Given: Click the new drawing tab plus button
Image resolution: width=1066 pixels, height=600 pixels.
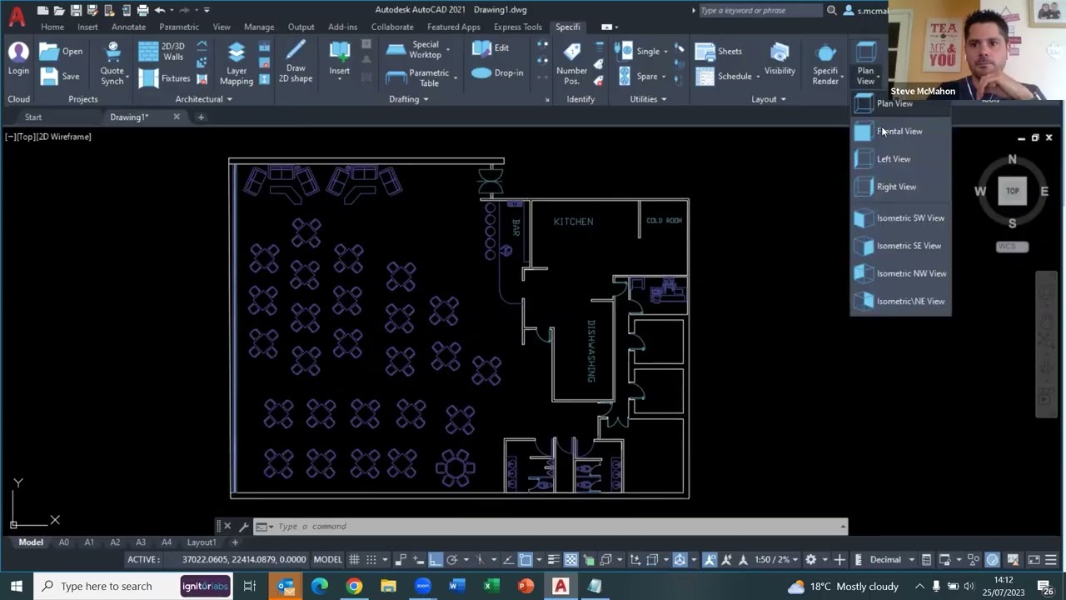Looking at the screenshot, I should [x=201, y=117].
